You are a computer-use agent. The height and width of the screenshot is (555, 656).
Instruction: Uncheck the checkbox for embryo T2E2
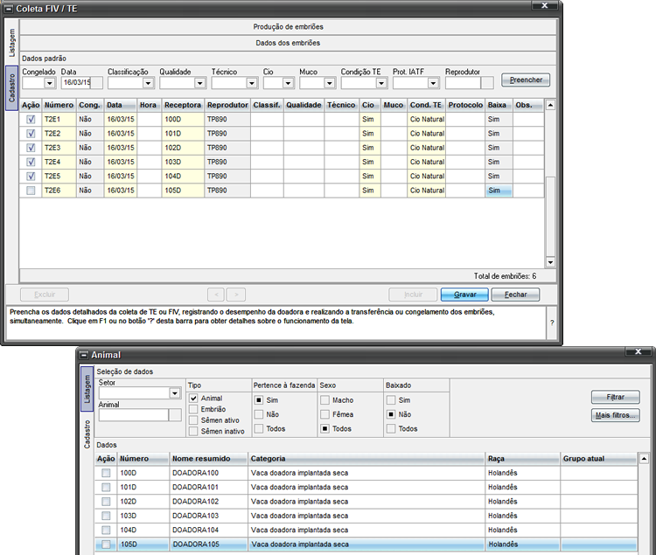pos(31,134)
